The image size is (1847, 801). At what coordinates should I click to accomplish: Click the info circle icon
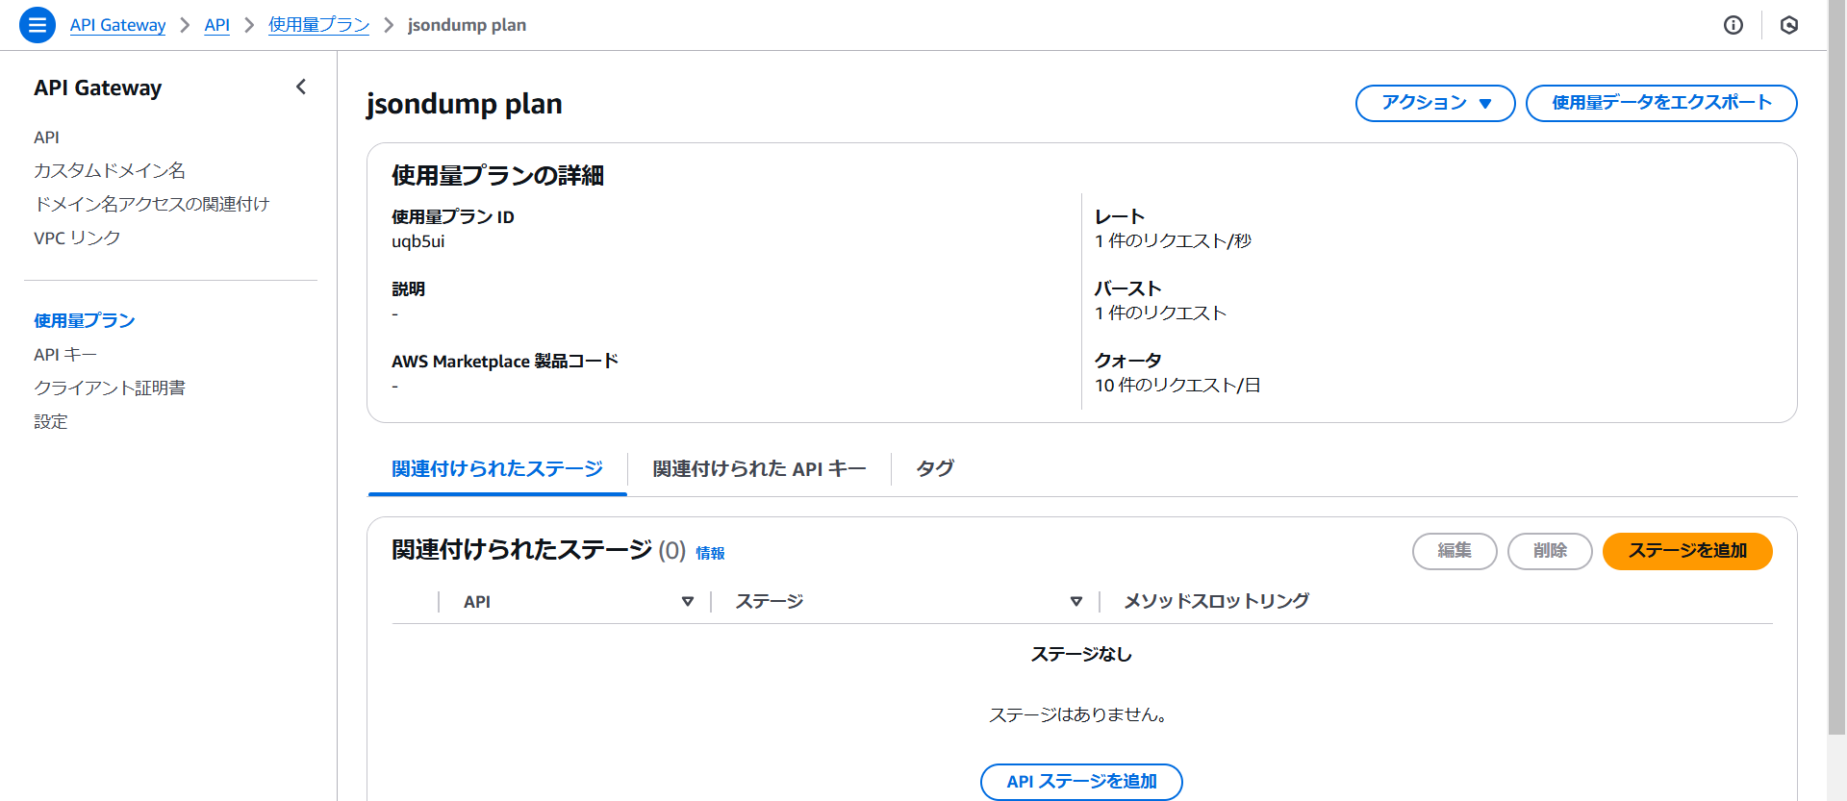[1733, 25]
